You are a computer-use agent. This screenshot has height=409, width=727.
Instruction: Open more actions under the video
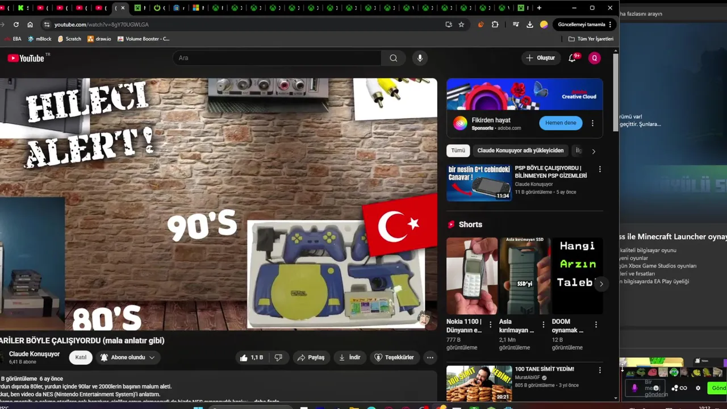430,357
